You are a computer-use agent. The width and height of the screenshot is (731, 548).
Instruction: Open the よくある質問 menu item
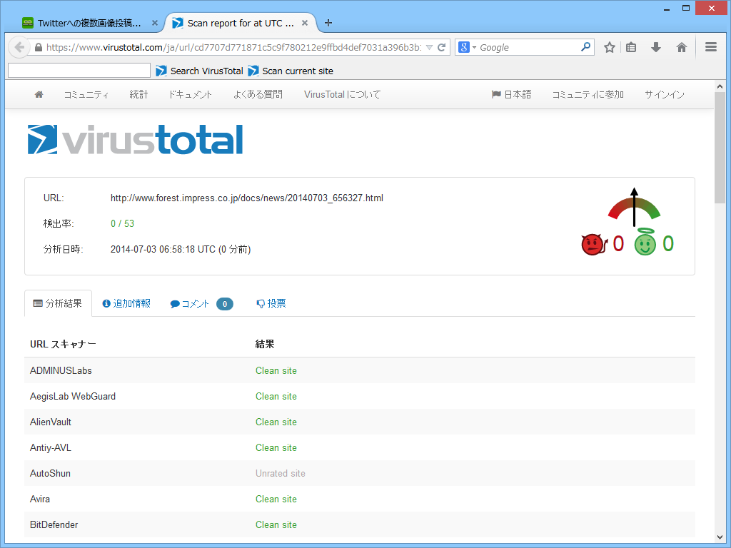pos(258,95)
